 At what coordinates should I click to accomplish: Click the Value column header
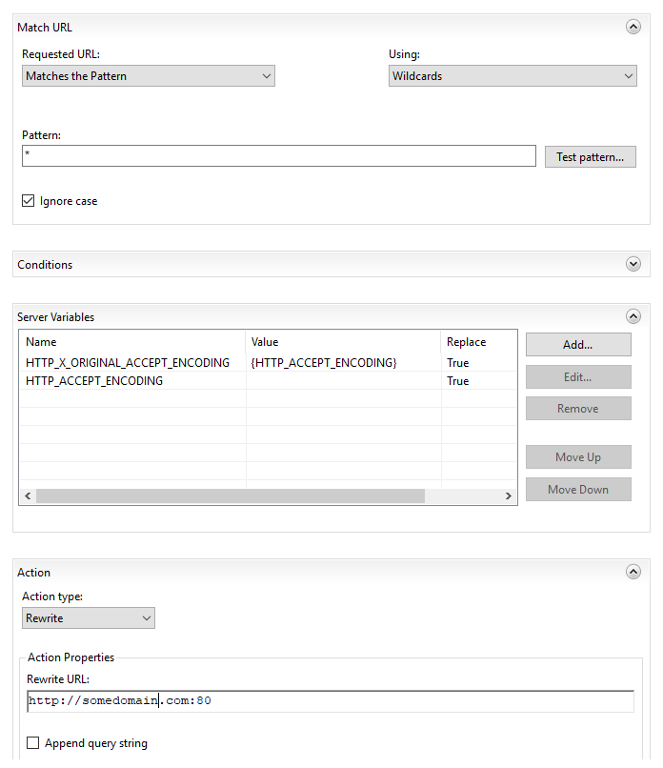click(x=343, y=342)
